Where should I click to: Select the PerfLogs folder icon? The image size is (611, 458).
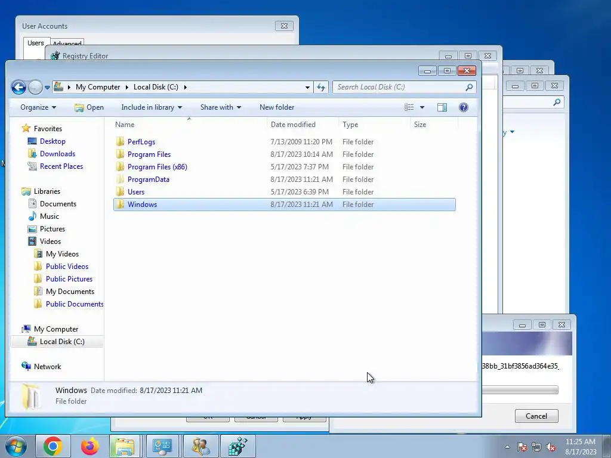[120, 142]
